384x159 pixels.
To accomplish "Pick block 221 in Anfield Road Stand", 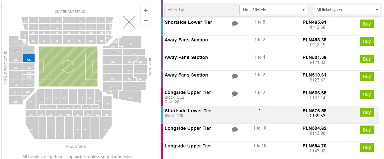I will click(x=16, y=102).
